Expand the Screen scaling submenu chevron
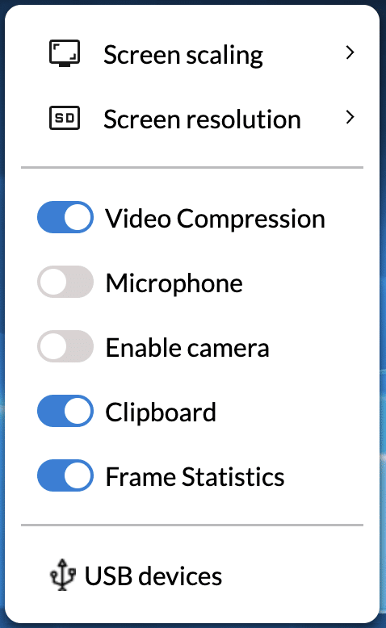The image size is (386, 628). tap(350, 52)
